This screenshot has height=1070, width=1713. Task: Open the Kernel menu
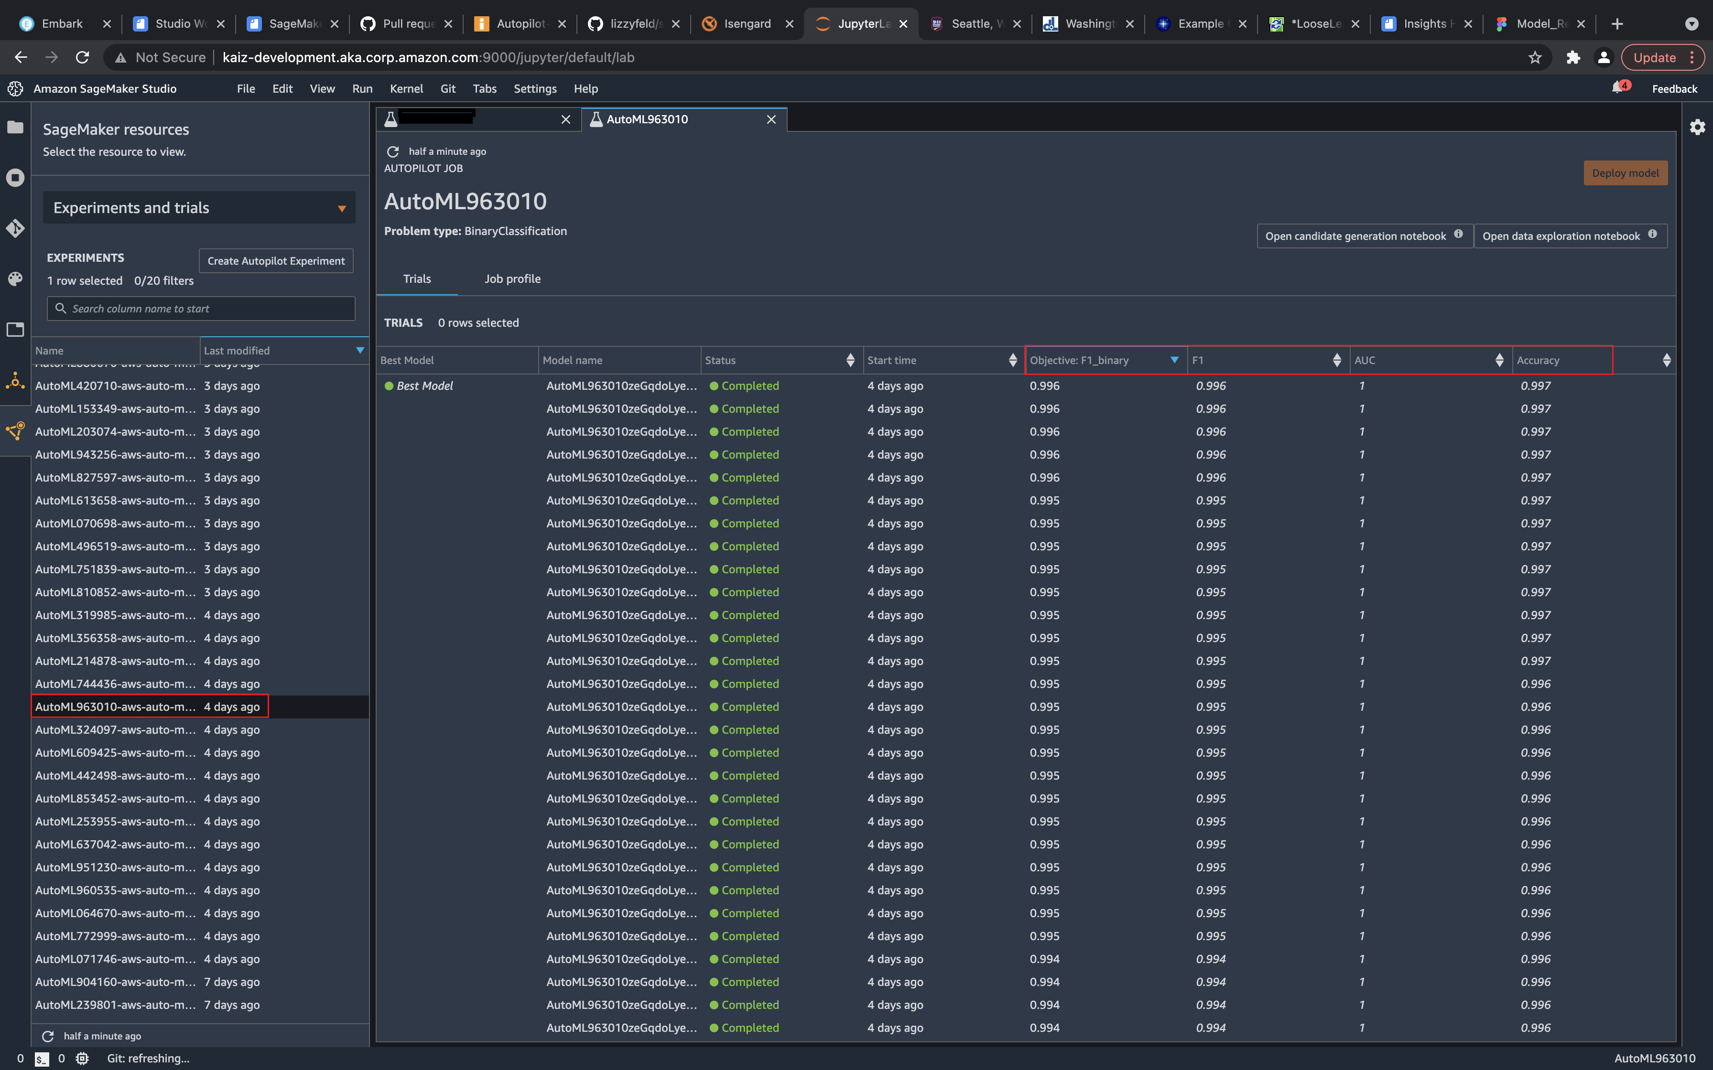406,88
